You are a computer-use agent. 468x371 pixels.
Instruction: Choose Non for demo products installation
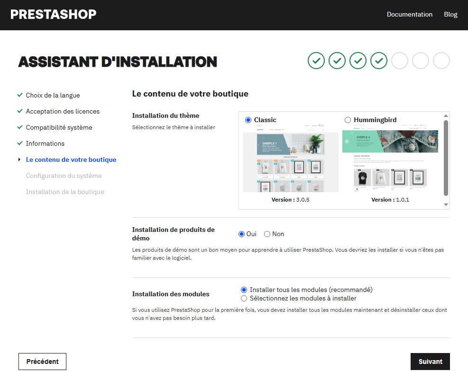tap(267, 234)
